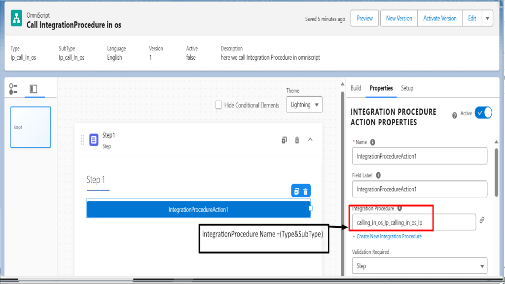Click the purple Step1 element icon

point(94,140)
